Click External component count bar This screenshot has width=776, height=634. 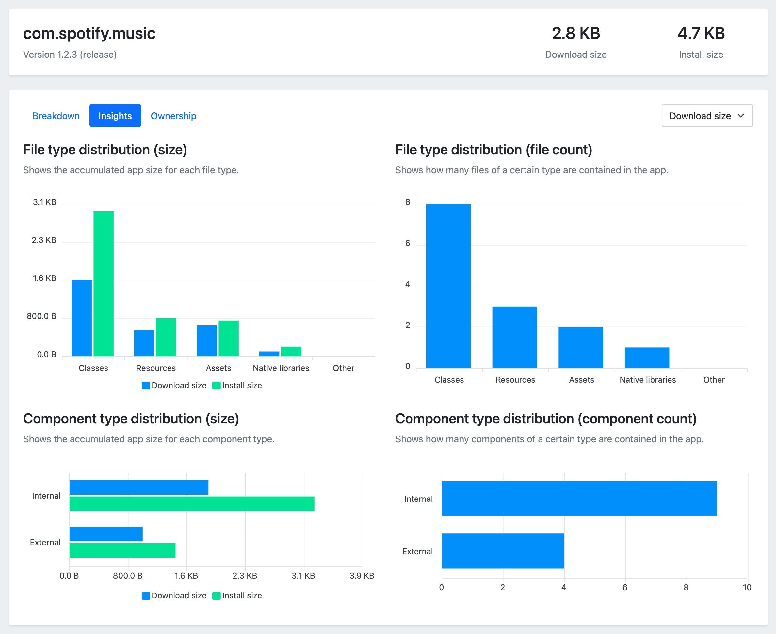tap(503, 551)
